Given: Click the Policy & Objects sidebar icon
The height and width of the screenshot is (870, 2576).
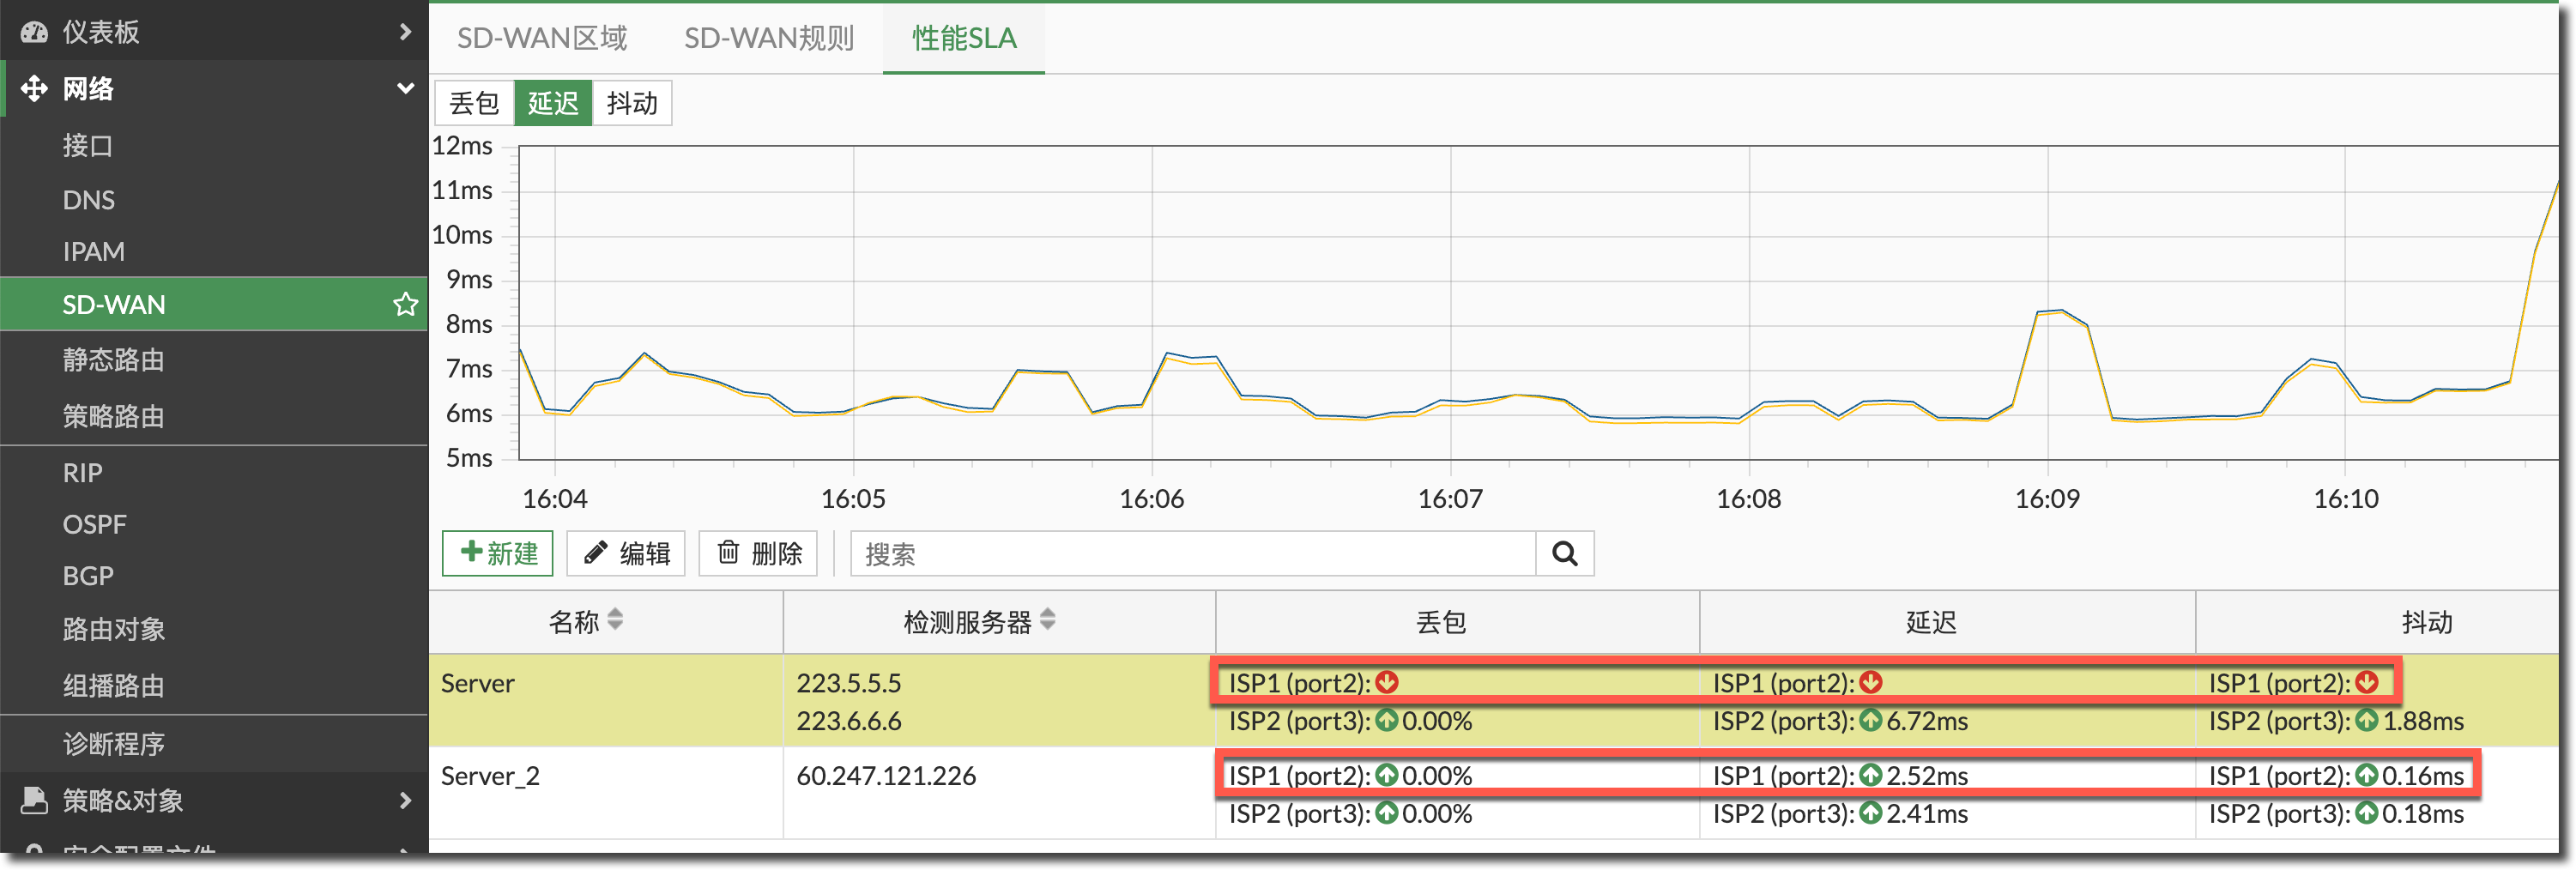Looking at the screenshot, I should click(x=34, y=800).
